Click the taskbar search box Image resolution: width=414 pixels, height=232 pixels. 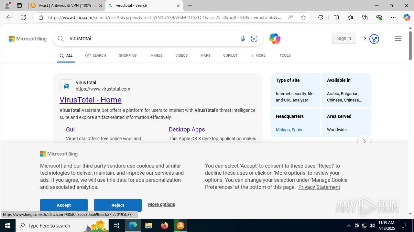tap(62, 226)
